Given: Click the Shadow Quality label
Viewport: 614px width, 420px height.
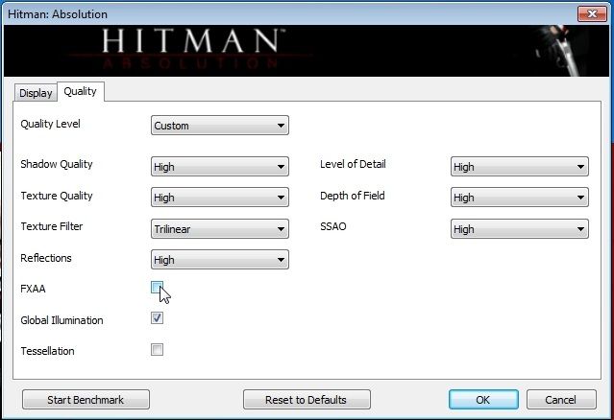Looking at the screenshot, I should 57,164.
